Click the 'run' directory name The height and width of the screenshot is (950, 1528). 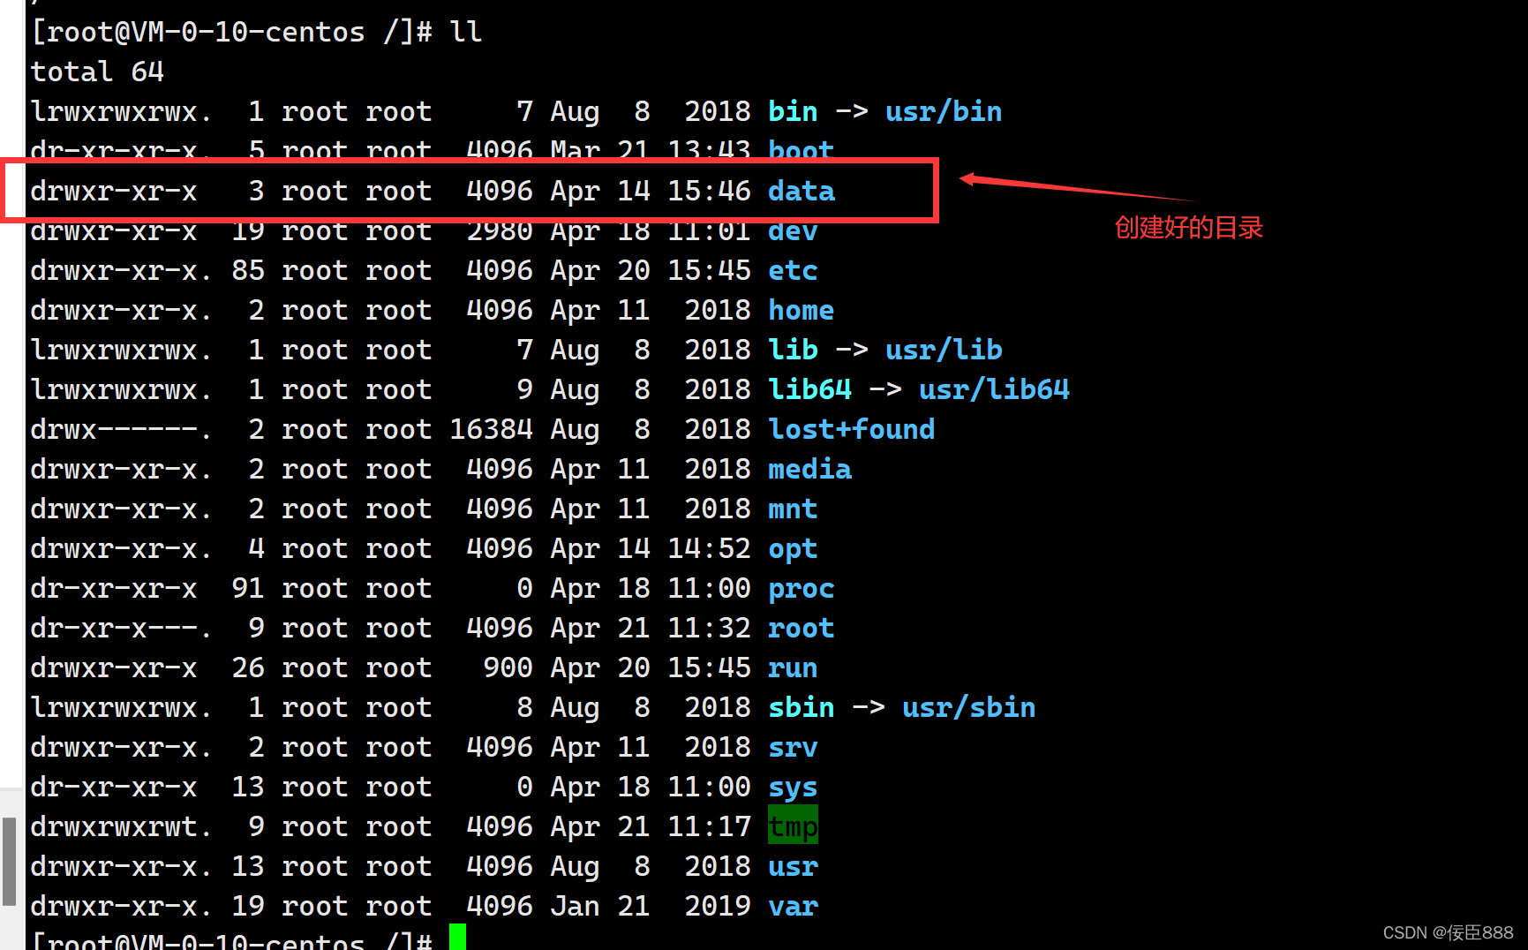point(793,667)
